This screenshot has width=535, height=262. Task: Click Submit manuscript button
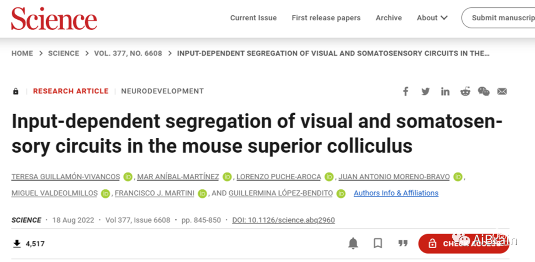[500, 18]
